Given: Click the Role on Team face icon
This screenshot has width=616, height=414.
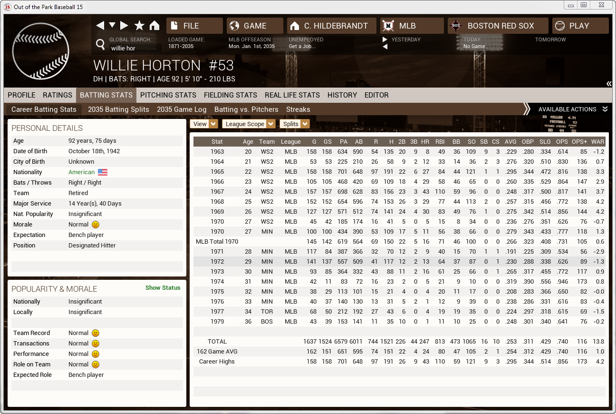Looking at the screenshot, I should pyautogui.click(x=95, y=365).
